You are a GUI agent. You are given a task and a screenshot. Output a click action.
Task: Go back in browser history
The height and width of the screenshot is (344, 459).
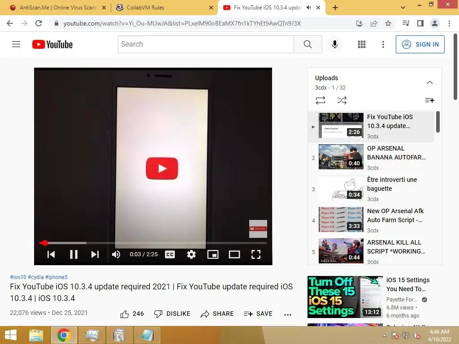pos(10,23)
